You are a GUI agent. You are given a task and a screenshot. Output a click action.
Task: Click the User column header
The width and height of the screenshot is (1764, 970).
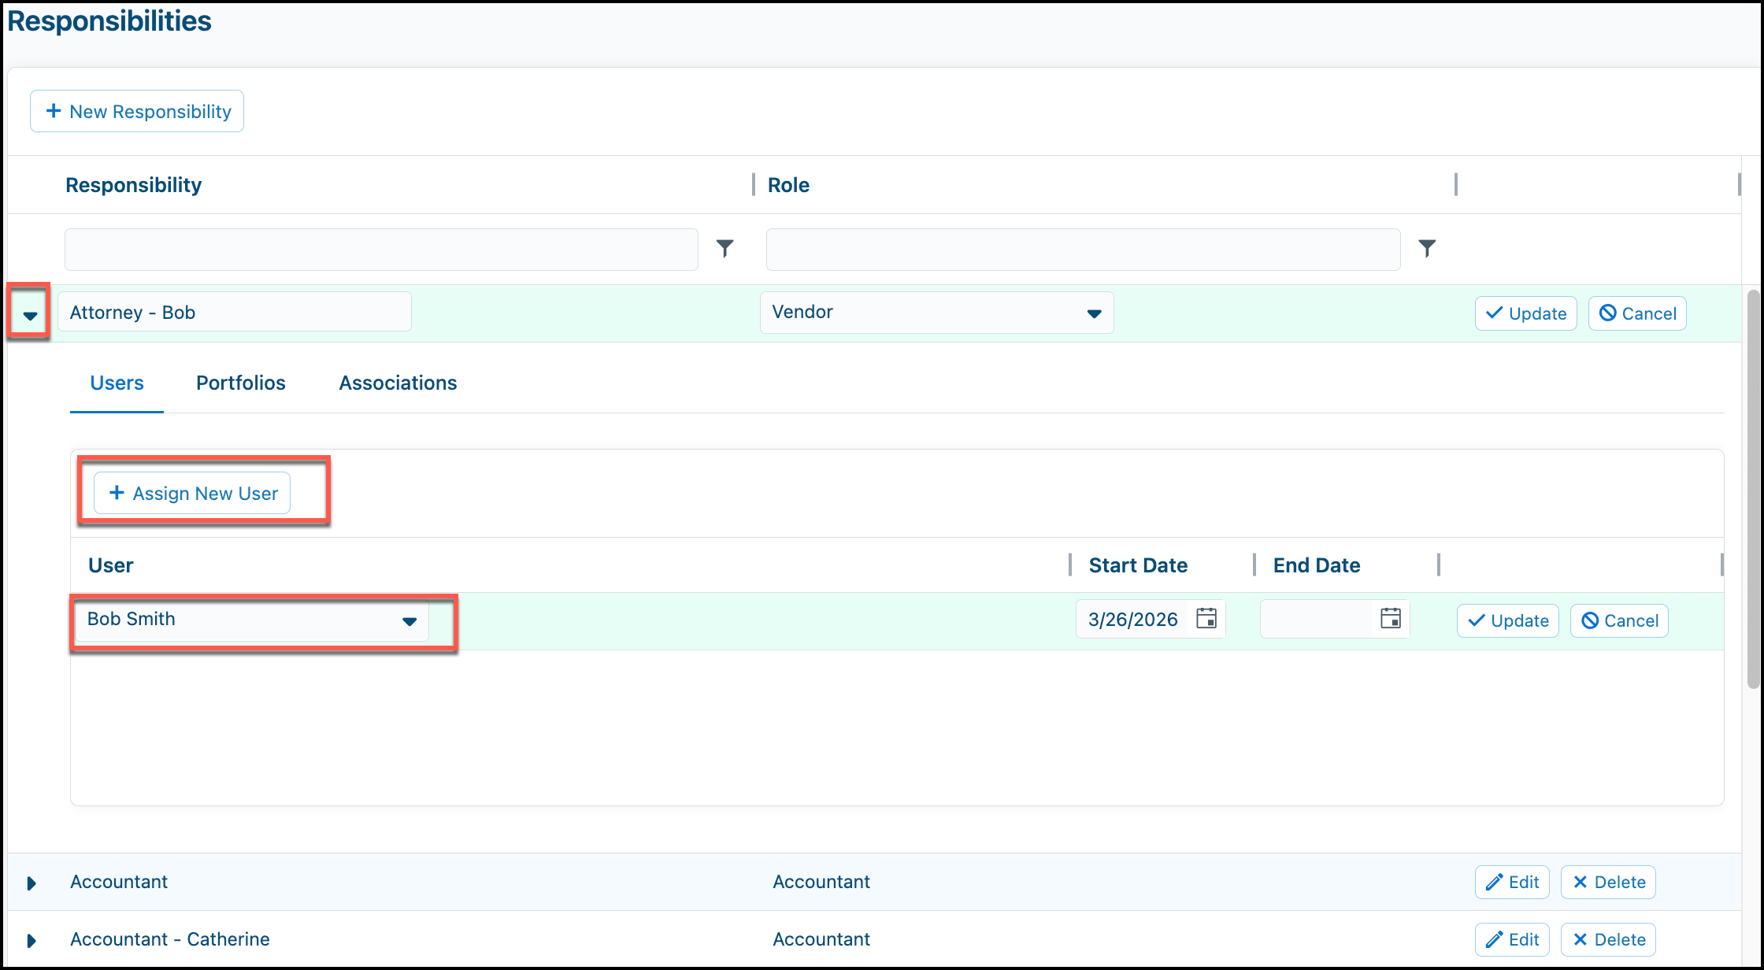click(110, 565)
